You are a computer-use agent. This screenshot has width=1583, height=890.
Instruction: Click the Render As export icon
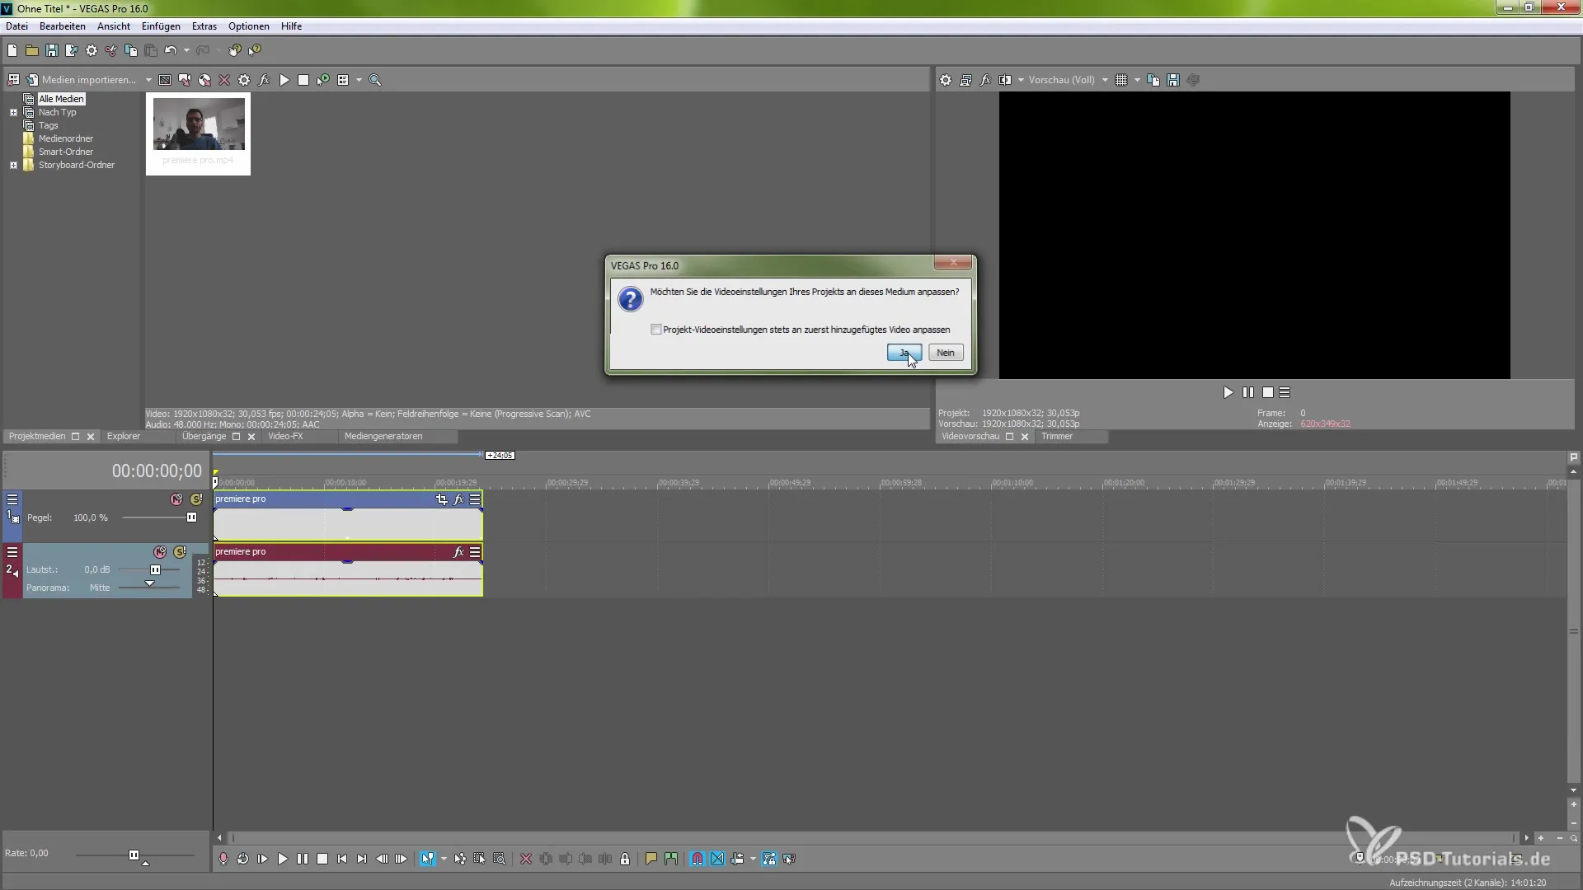72,51
